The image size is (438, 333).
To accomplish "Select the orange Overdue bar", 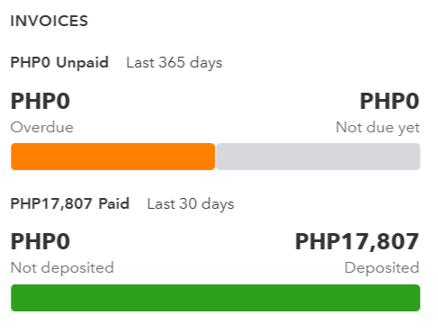I will coord(113,157).
